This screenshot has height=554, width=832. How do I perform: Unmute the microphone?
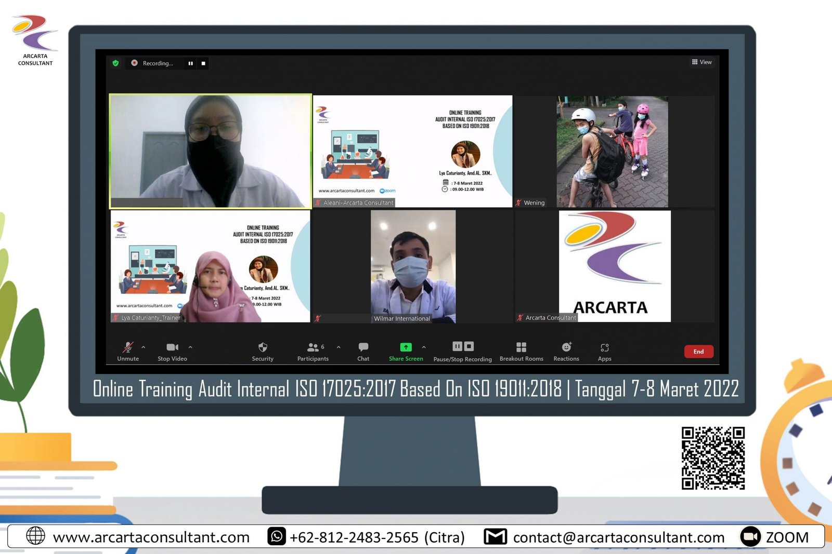[128, 347]
